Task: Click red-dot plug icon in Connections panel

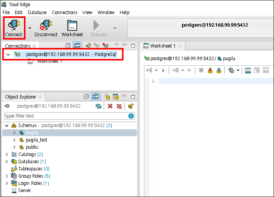Action: (x=105, y=46)
